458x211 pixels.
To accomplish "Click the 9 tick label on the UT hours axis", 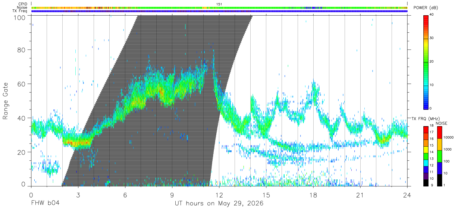I will click(x=172, y=195).
